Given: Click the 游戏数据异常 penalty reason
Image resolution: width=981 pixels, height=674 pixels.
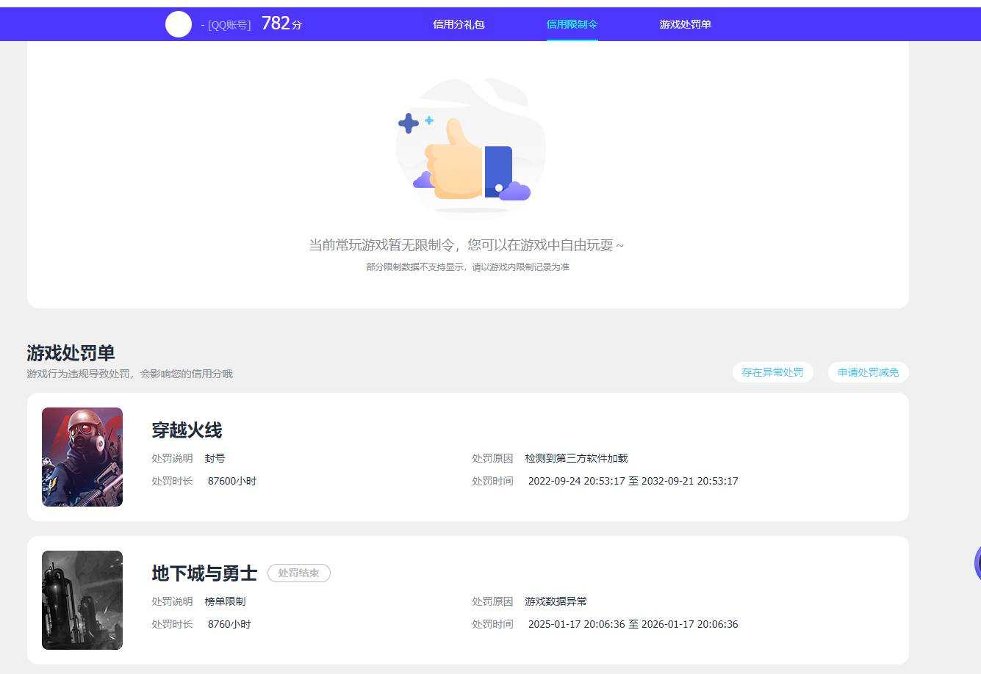Looking at the screenshot, I should 556,601.
